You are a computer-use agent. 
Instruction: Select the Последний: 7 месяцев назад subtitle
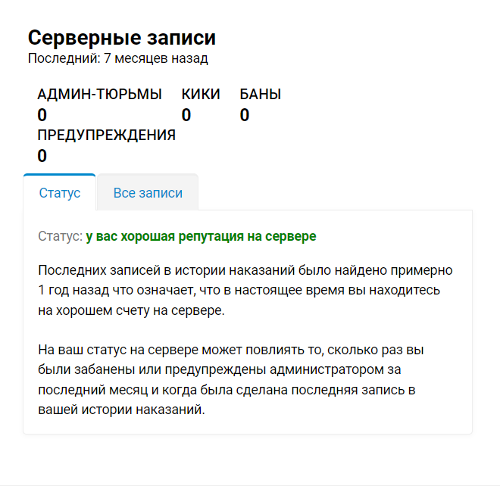point(118,58)
